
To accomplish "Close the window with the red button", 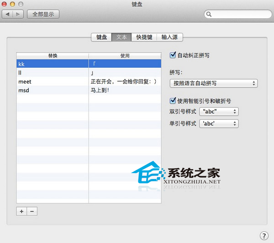I will point(4,4).
